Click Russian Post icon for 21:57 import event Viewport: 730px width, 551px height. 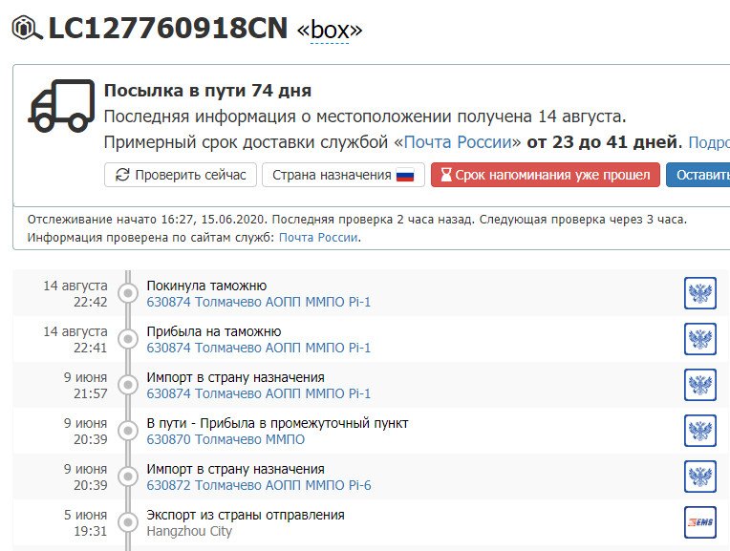pyautogui.click(x=699, y=385)
